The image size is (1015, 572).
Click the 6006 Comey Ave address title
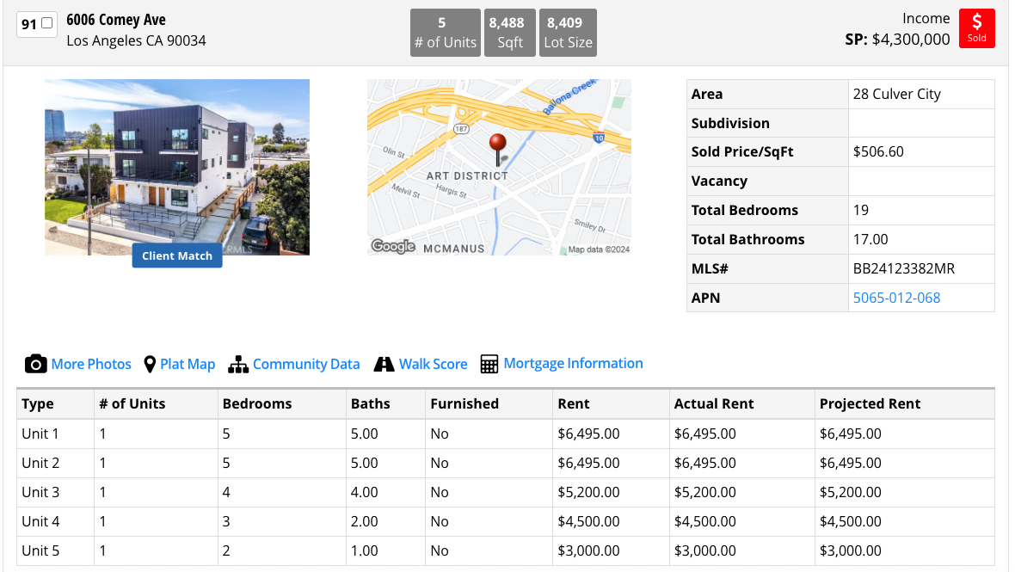click(x=116, y=20)
